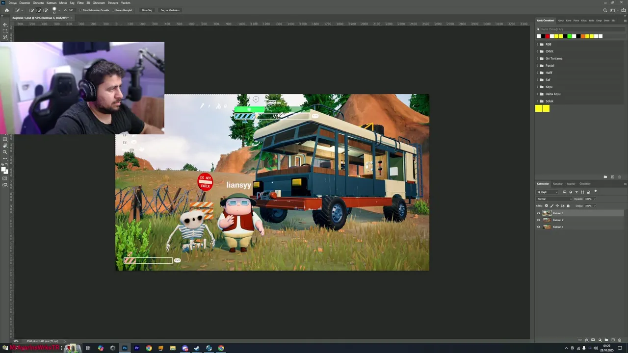This screenshot has height=353, width=628.
Task: Switch to the Özellikler tab
Action: click(x=585, y=184)
